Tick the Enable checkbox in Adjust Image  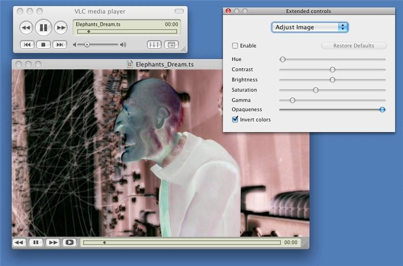pos(235,46)
